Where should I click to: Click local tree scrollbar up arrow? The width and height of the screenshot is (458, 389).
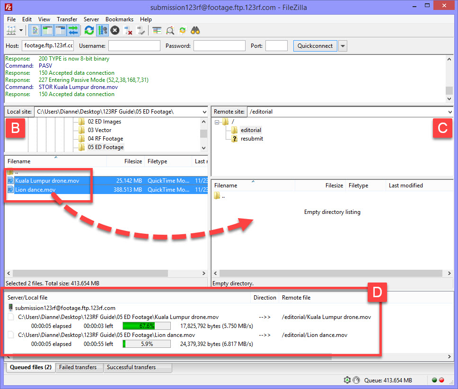(203, 122)
